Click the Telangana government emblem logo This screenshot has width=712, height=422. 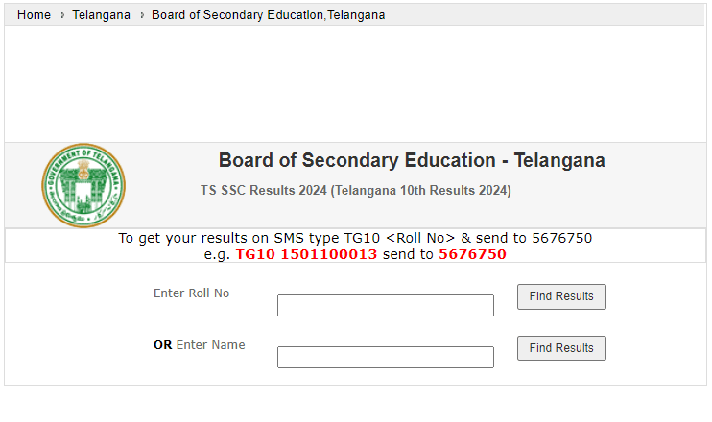pyautogui.click(x=83, y=185)
